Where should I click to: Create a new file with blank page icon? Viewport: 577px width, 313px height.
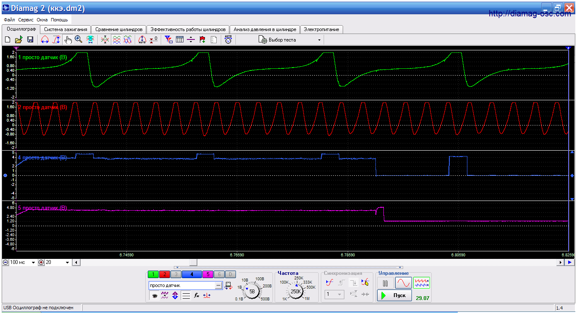pyautogui.click(x=7, y=40)
